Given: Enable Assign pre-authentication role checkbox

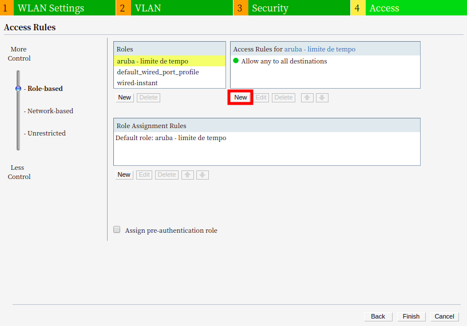Looking at the screenshot, I should point(117,230).
